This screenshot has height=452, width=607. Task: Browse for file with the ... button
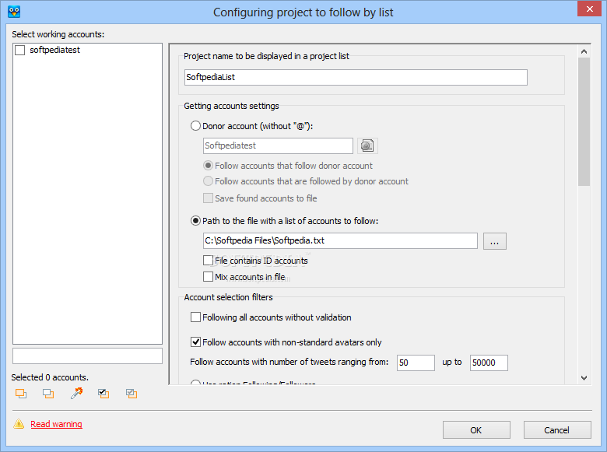click(495, 241)
